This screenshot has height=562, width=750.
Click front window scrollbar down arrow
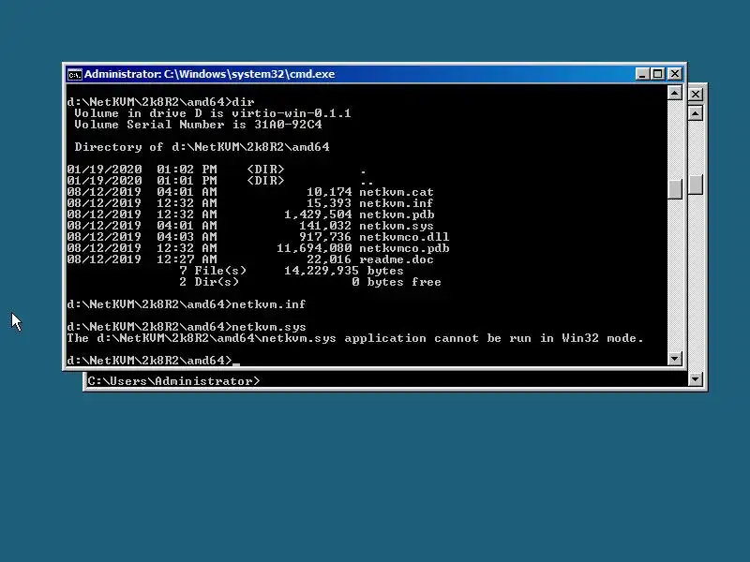[674, 359]
